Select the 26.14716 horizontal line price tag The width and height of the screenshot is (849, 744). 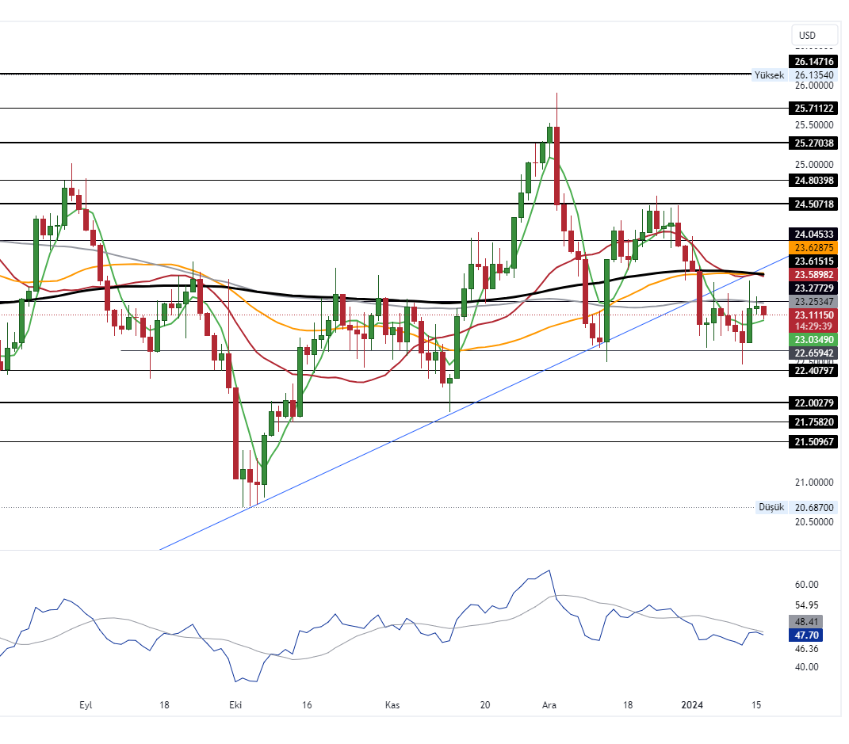[813, 61]
